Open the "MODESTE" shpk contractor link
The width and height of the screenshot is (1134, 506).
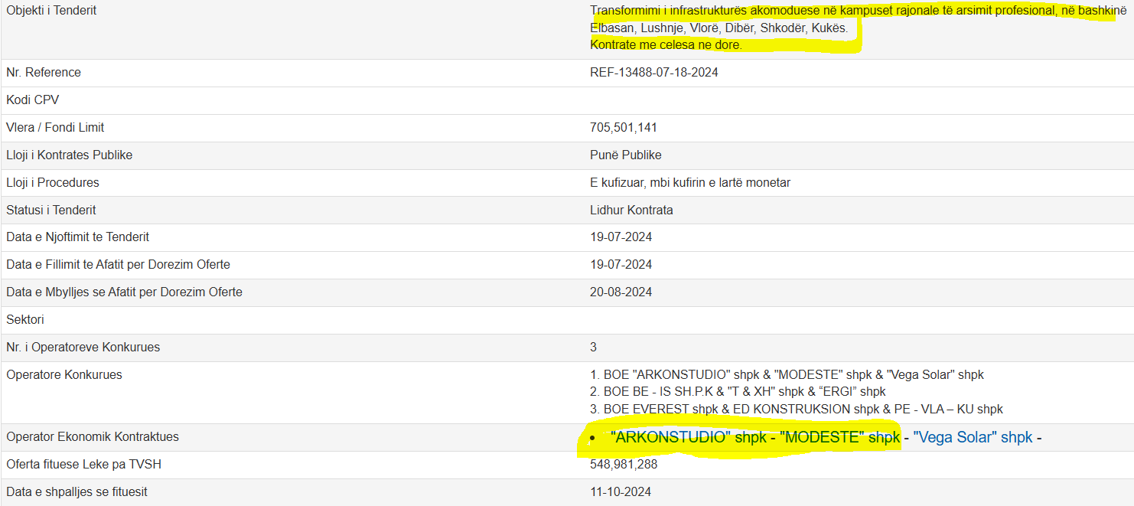coord(839,438)
